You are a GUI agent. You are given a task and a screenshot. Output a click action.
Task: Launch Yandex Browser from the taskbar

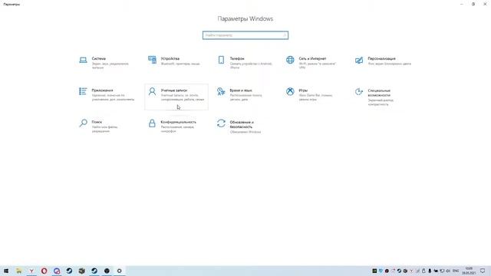31,271
